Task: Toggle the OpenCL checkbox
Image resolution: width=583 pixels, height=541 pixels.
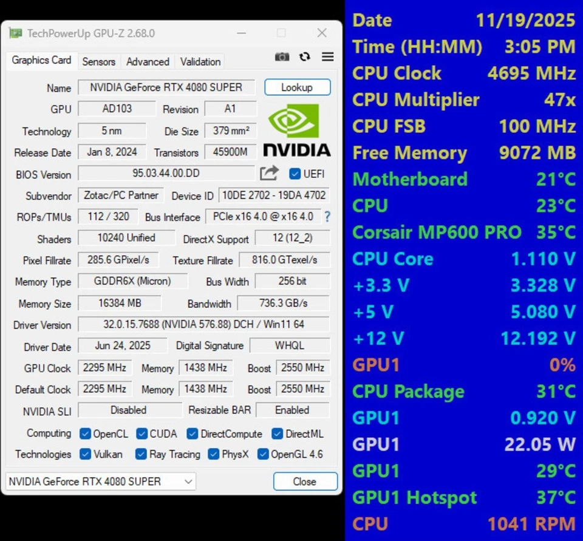Action: tap(85, 434)
